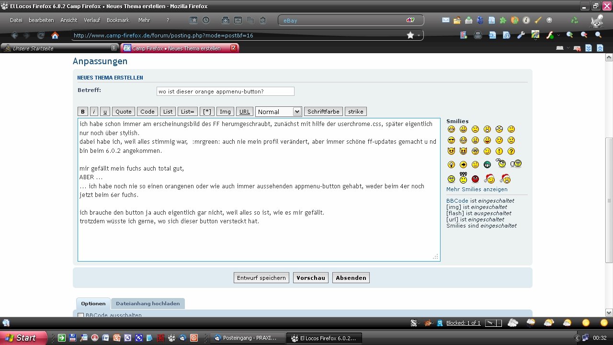Click the Home icon in navigation bar
The height and width of the screenshot is (345, 613).
55,35
